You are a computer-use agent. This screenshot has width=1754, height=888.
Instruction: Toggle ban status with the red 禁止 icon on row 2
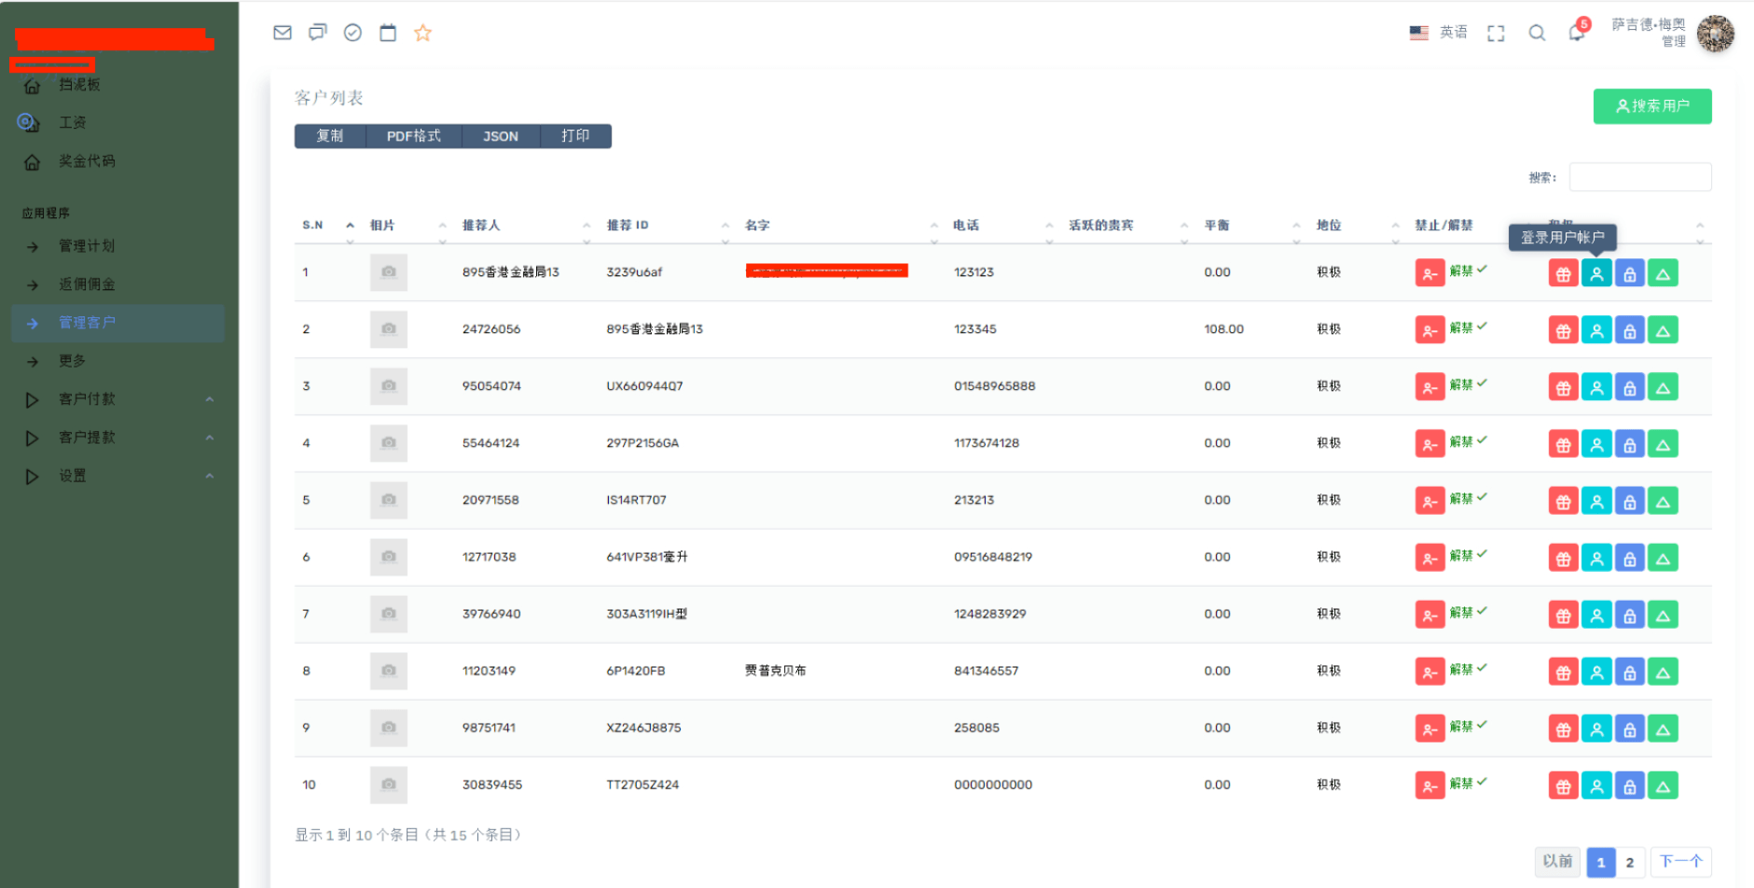(x=1429, y=329)
